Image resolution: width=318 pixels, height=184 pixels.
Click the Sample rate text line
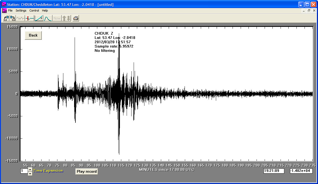(114, 46)
